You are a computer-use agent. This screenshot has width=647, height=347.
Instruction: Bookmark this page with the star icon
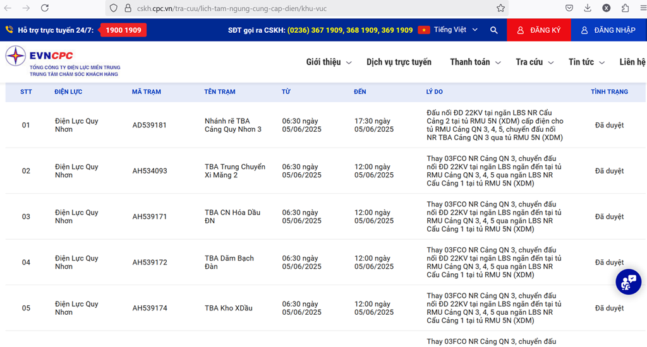pyautogui.click(x=500, y=8)
